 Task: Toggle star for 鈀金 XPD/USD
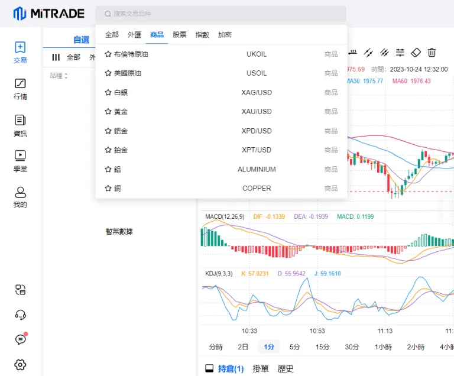click(108, 131)
